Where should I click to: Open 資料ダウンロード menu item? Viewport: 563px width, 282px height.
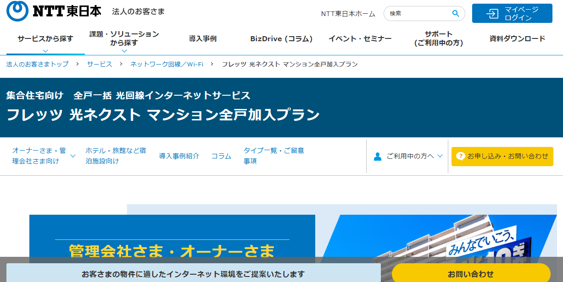[518, 39]
